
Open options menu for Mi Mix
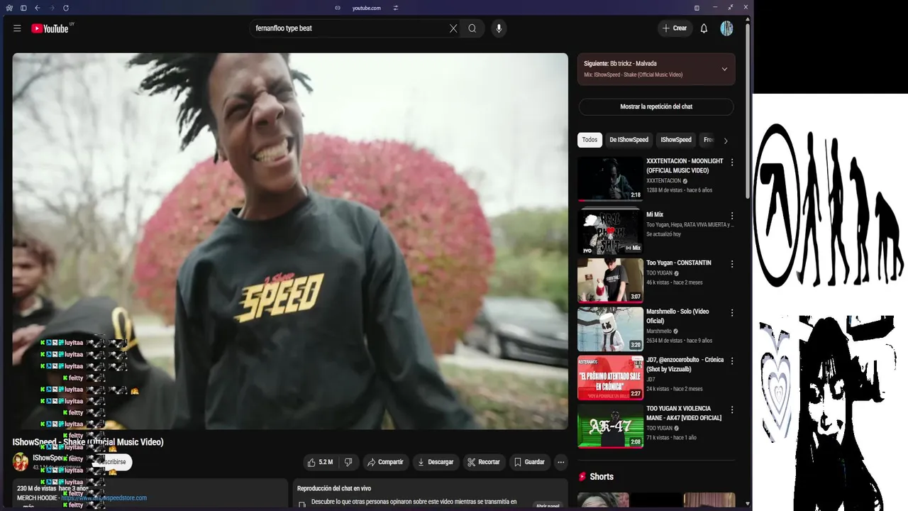coord(732,216)
